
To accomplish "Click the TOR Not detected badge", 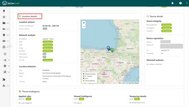I will (48, 45).
